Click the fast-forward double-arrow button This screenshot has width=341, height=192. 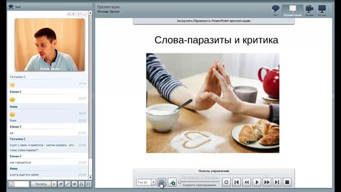coord(267,182)
